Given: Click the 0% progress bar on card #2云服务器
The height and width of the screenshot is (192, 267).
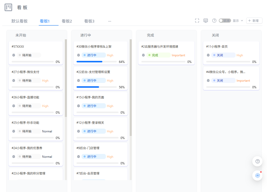Looking at the screenshot, I should click(163, 62).
